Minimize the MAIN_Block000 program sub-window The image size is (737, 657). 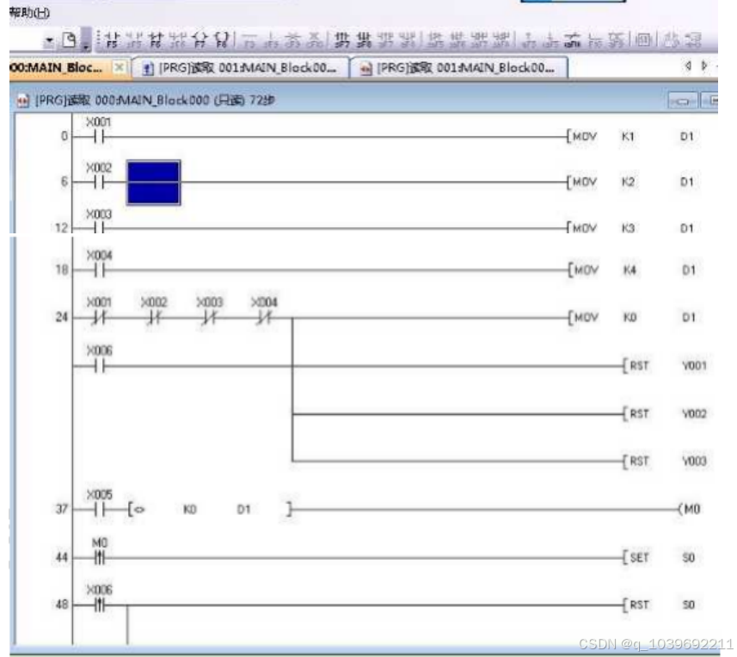[x=682, y=101]
